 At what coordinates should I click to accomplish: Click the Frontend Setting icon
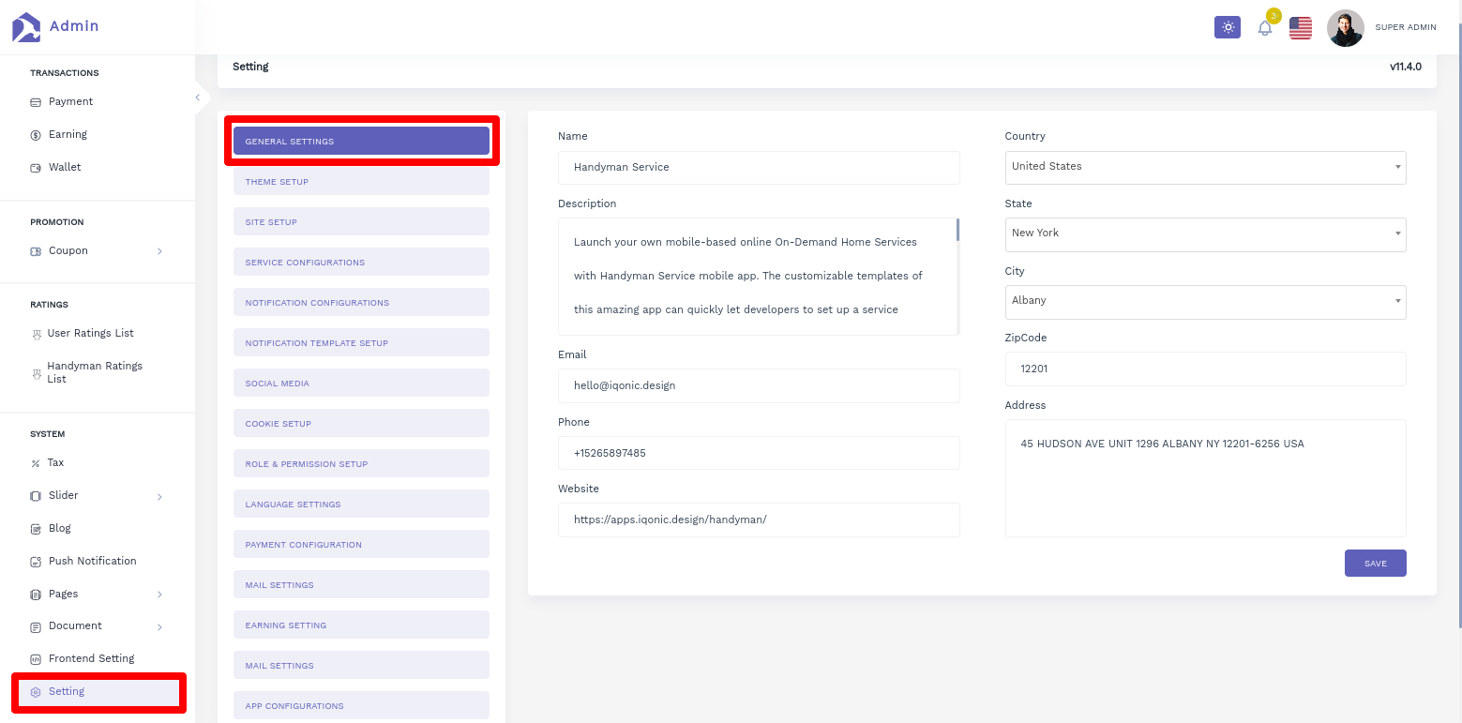tap(36, 659)
